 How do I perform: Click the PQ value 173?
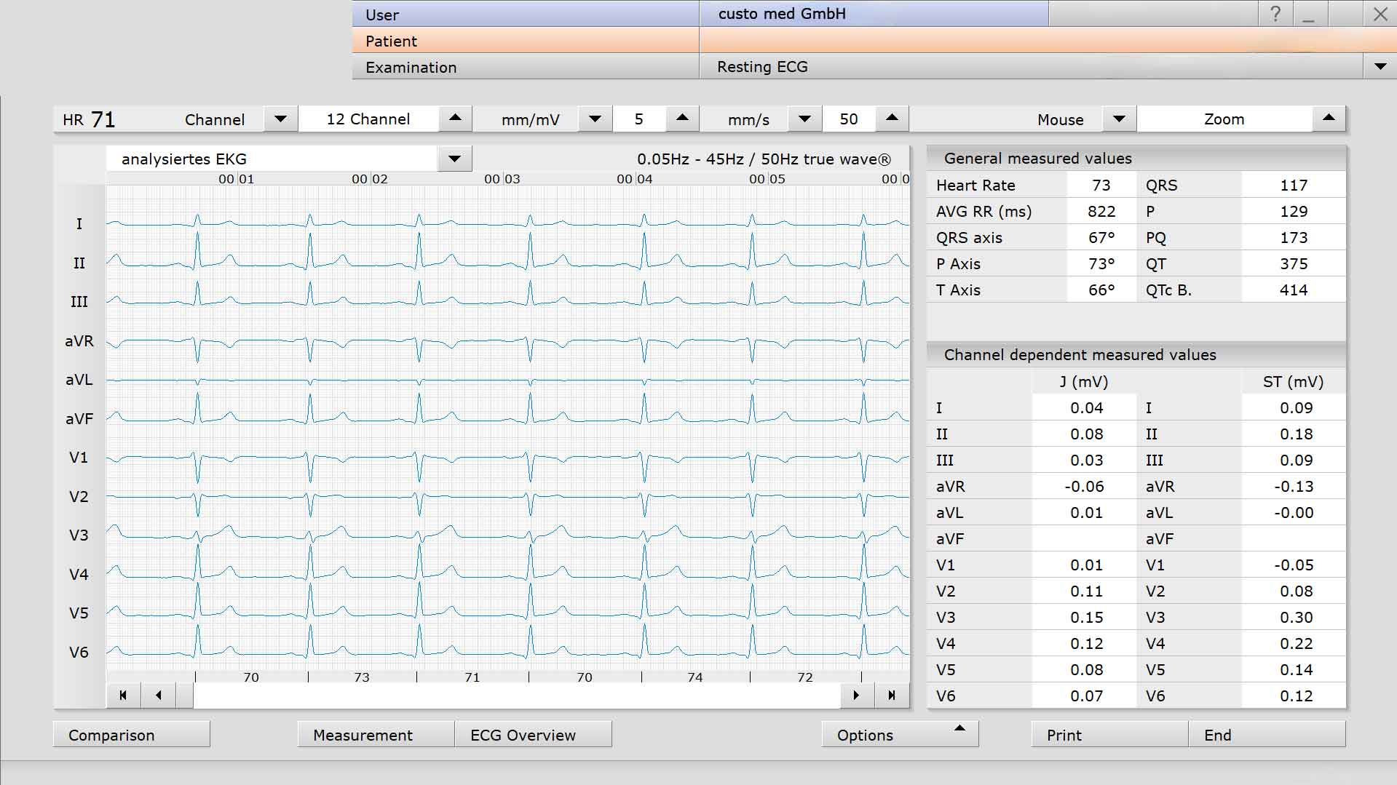pyautogui.click(x=1294, y=238)
